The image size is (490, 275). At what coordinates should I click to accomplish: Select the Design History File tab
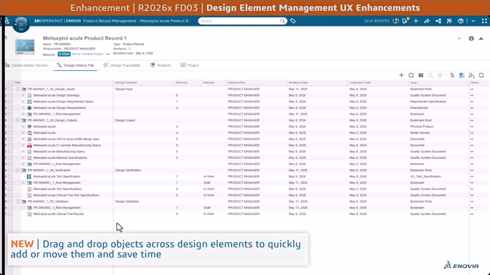tap(76, 65)
